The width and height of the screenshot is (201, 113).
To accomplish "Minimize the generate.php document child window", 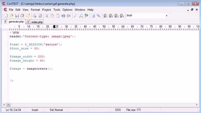I will pos(188,10).
